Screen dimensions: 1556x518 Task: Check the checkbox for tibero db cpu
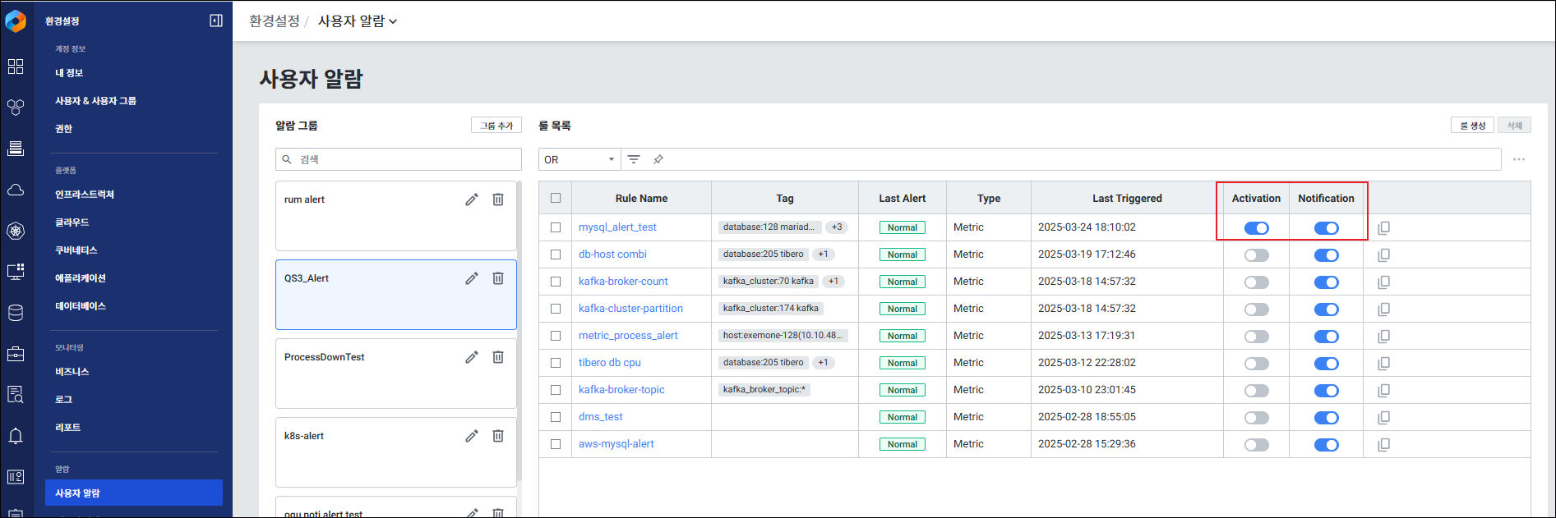point(556,363)
